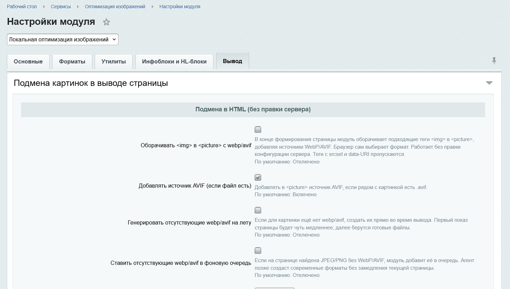Click the arrow after 'Рабочий стол' breadcrumb
Image resolution: width=510 pixels, height=289 pixels.
[44, 7]
